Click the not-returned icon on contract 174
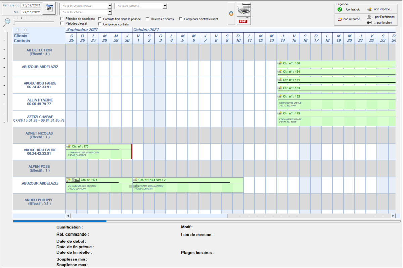The height and width of the screenshot is (268, 403). 68,180
